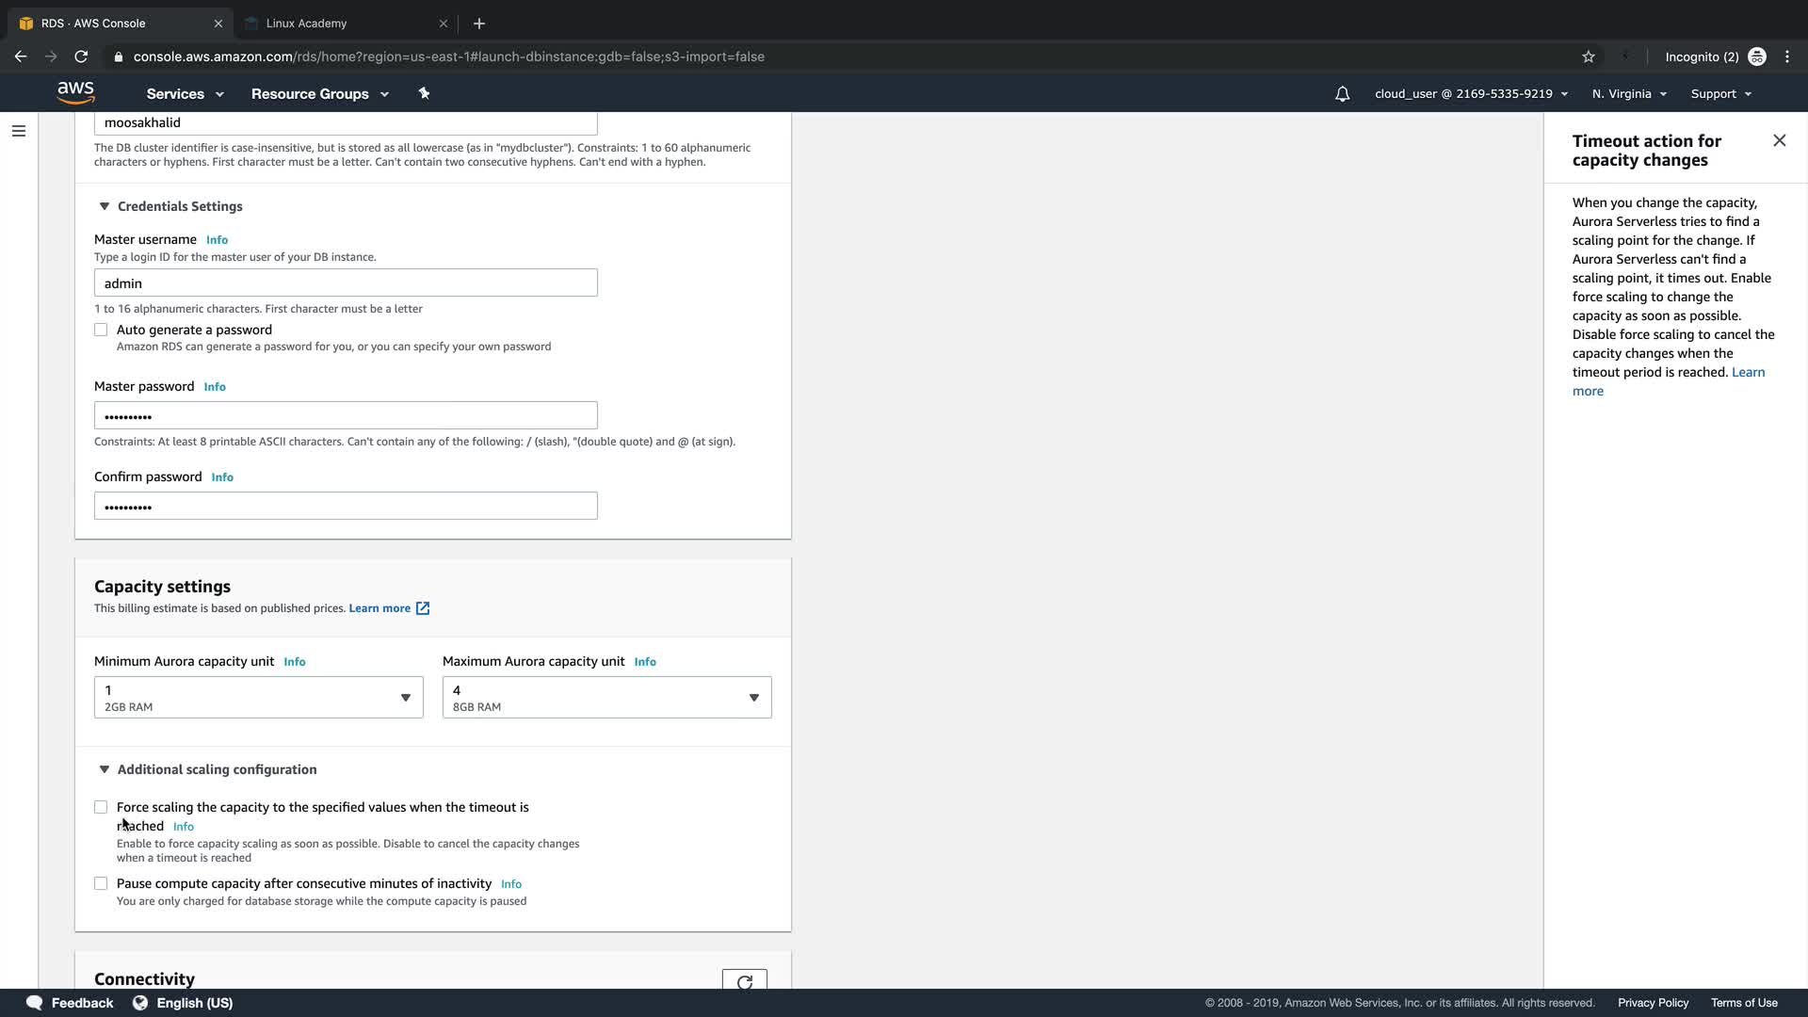Open Maximum Aurora capacity unit dropdown
Image resolution: width=1808 pixels, height=1017 pixels.
point(606,697)
